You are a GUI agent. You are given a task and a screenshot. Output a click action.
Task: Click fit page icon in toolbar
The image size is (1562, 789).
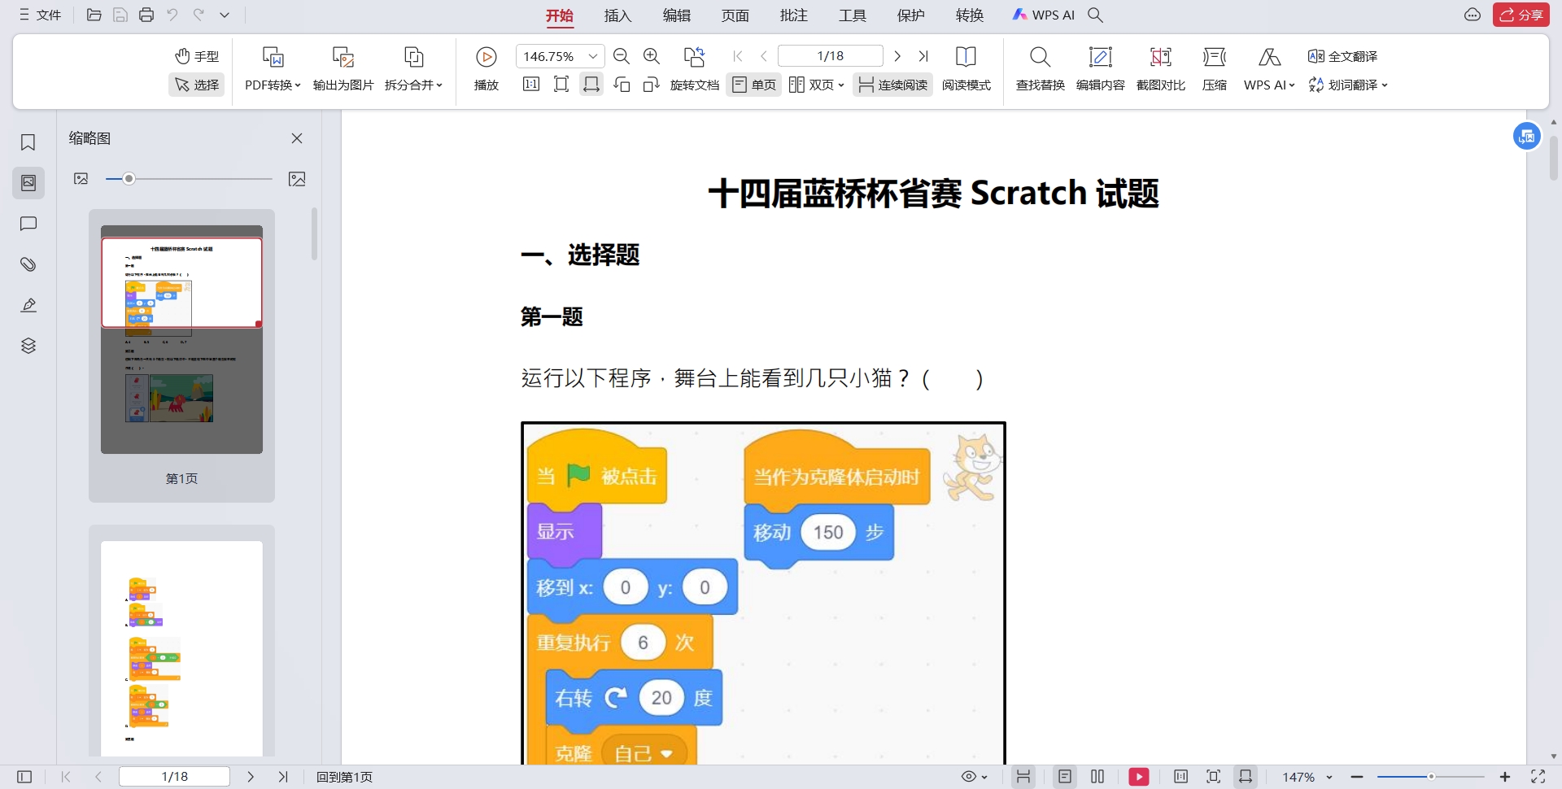pos(561,85)
